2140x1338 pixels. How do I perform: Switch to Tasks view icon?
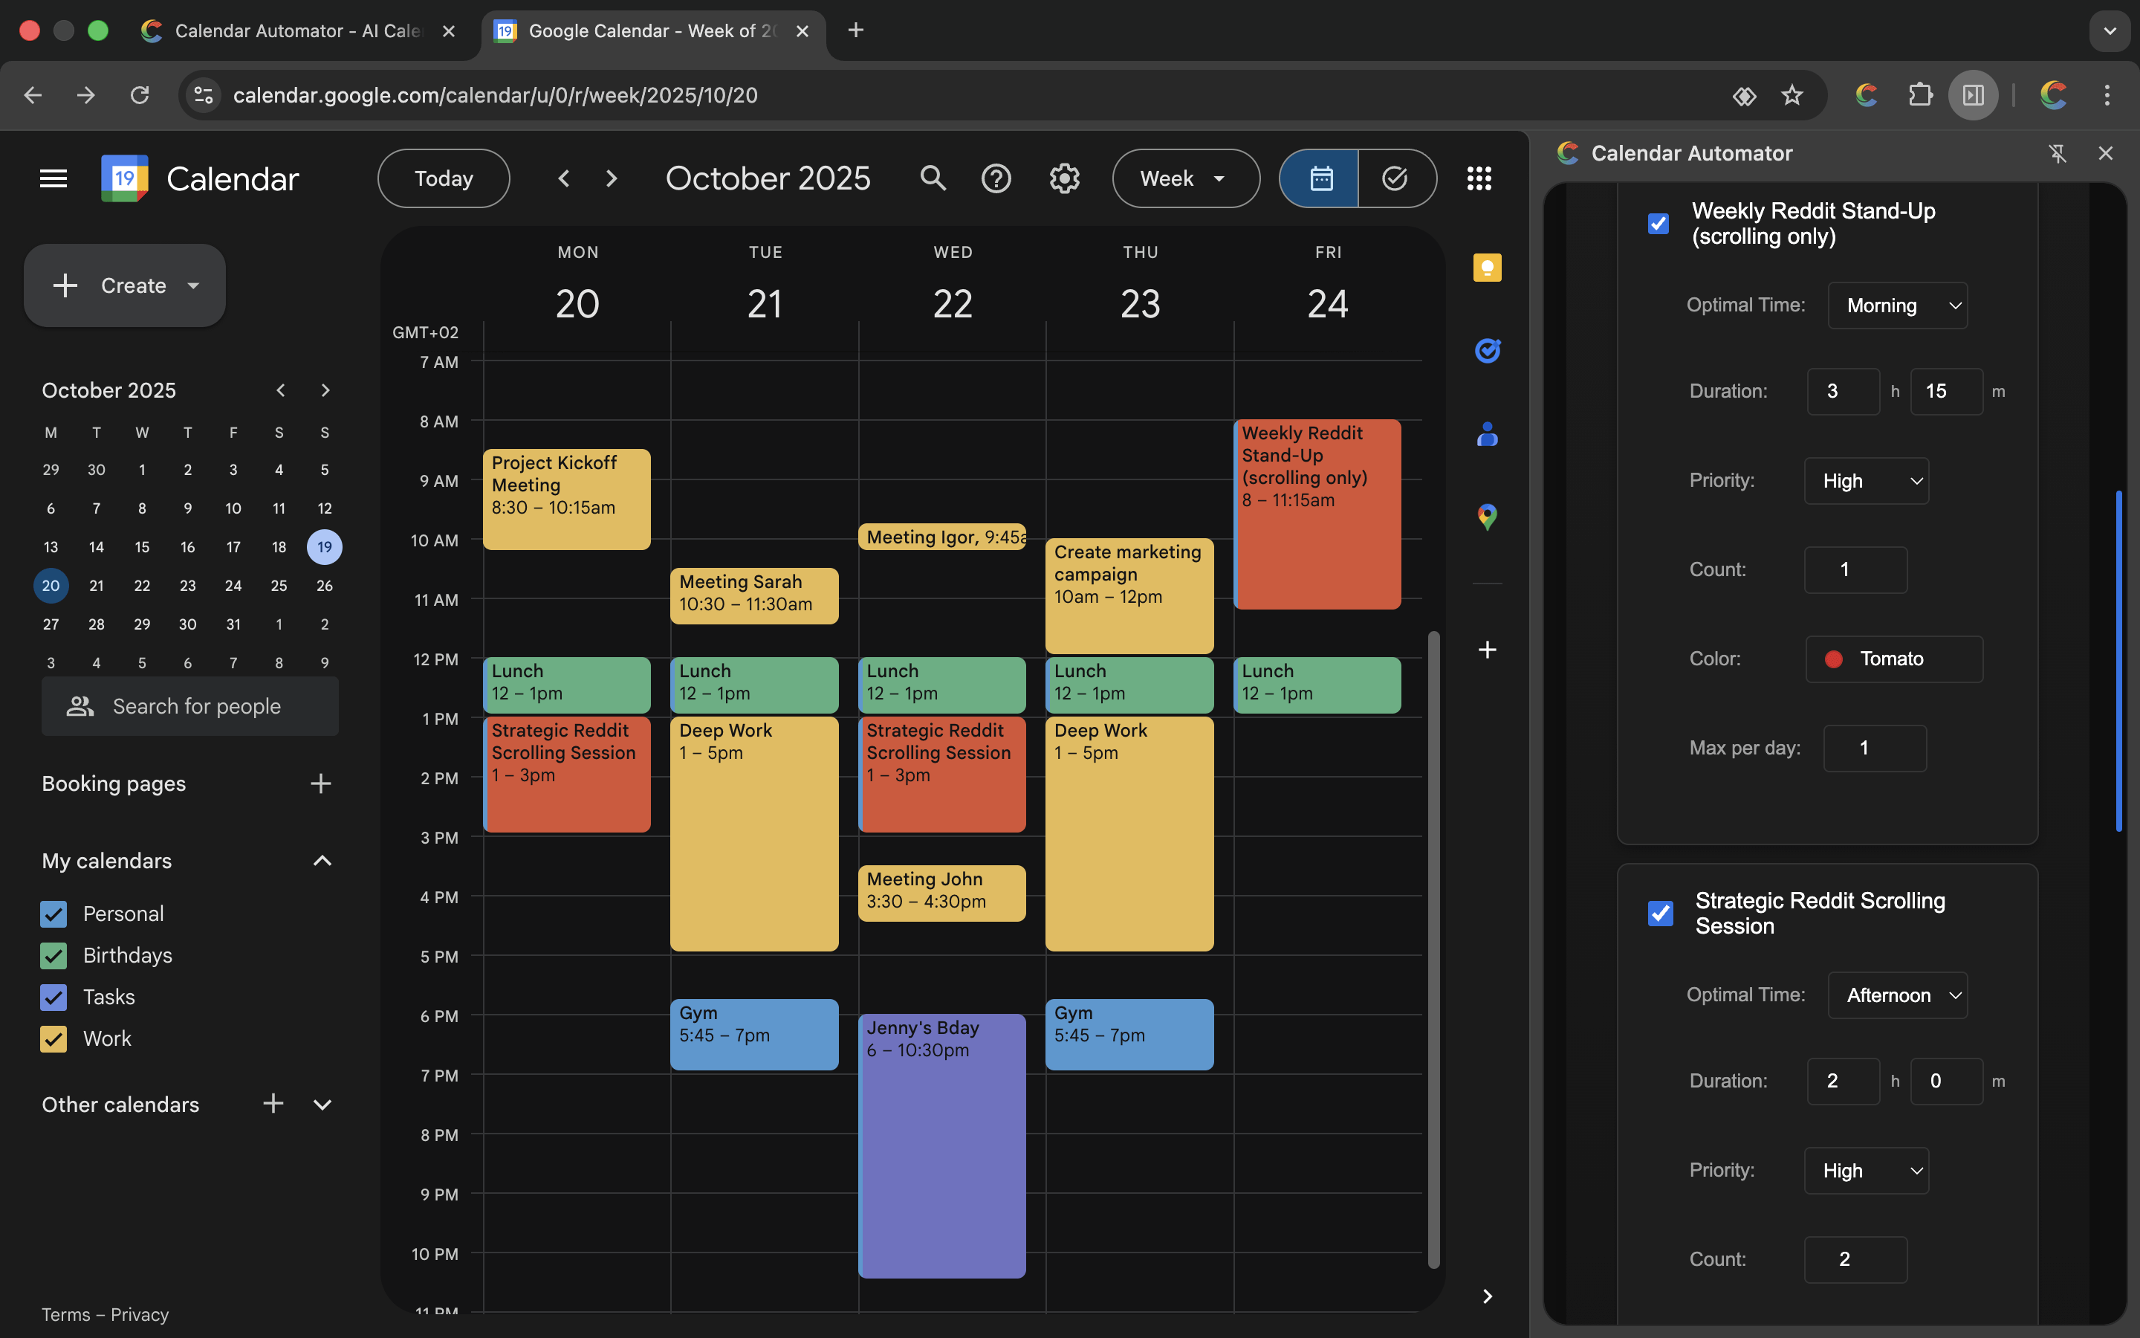pyautogui.click(x=1395, y=178)
